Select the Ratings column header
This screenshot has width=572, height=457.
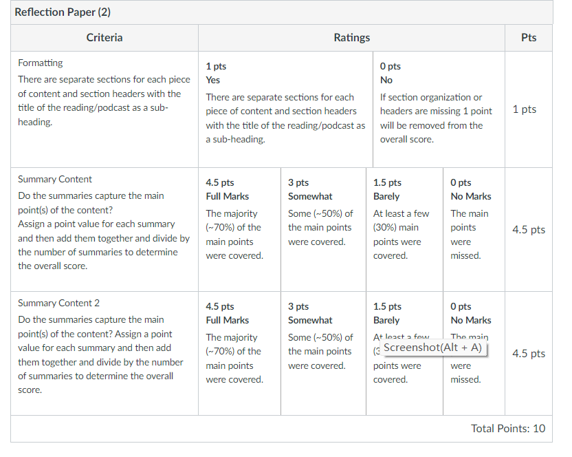[352, 38]
